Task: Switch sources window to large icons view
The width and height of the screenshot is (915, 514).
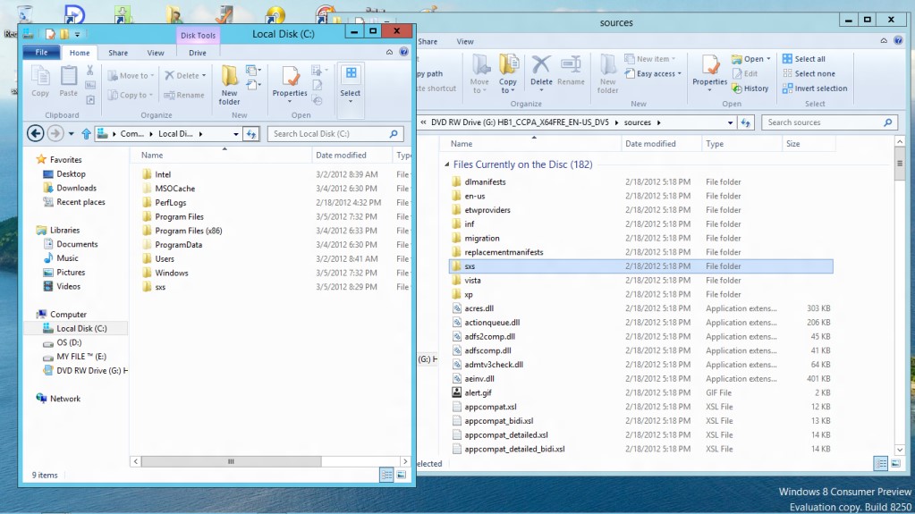Action: 895,464
